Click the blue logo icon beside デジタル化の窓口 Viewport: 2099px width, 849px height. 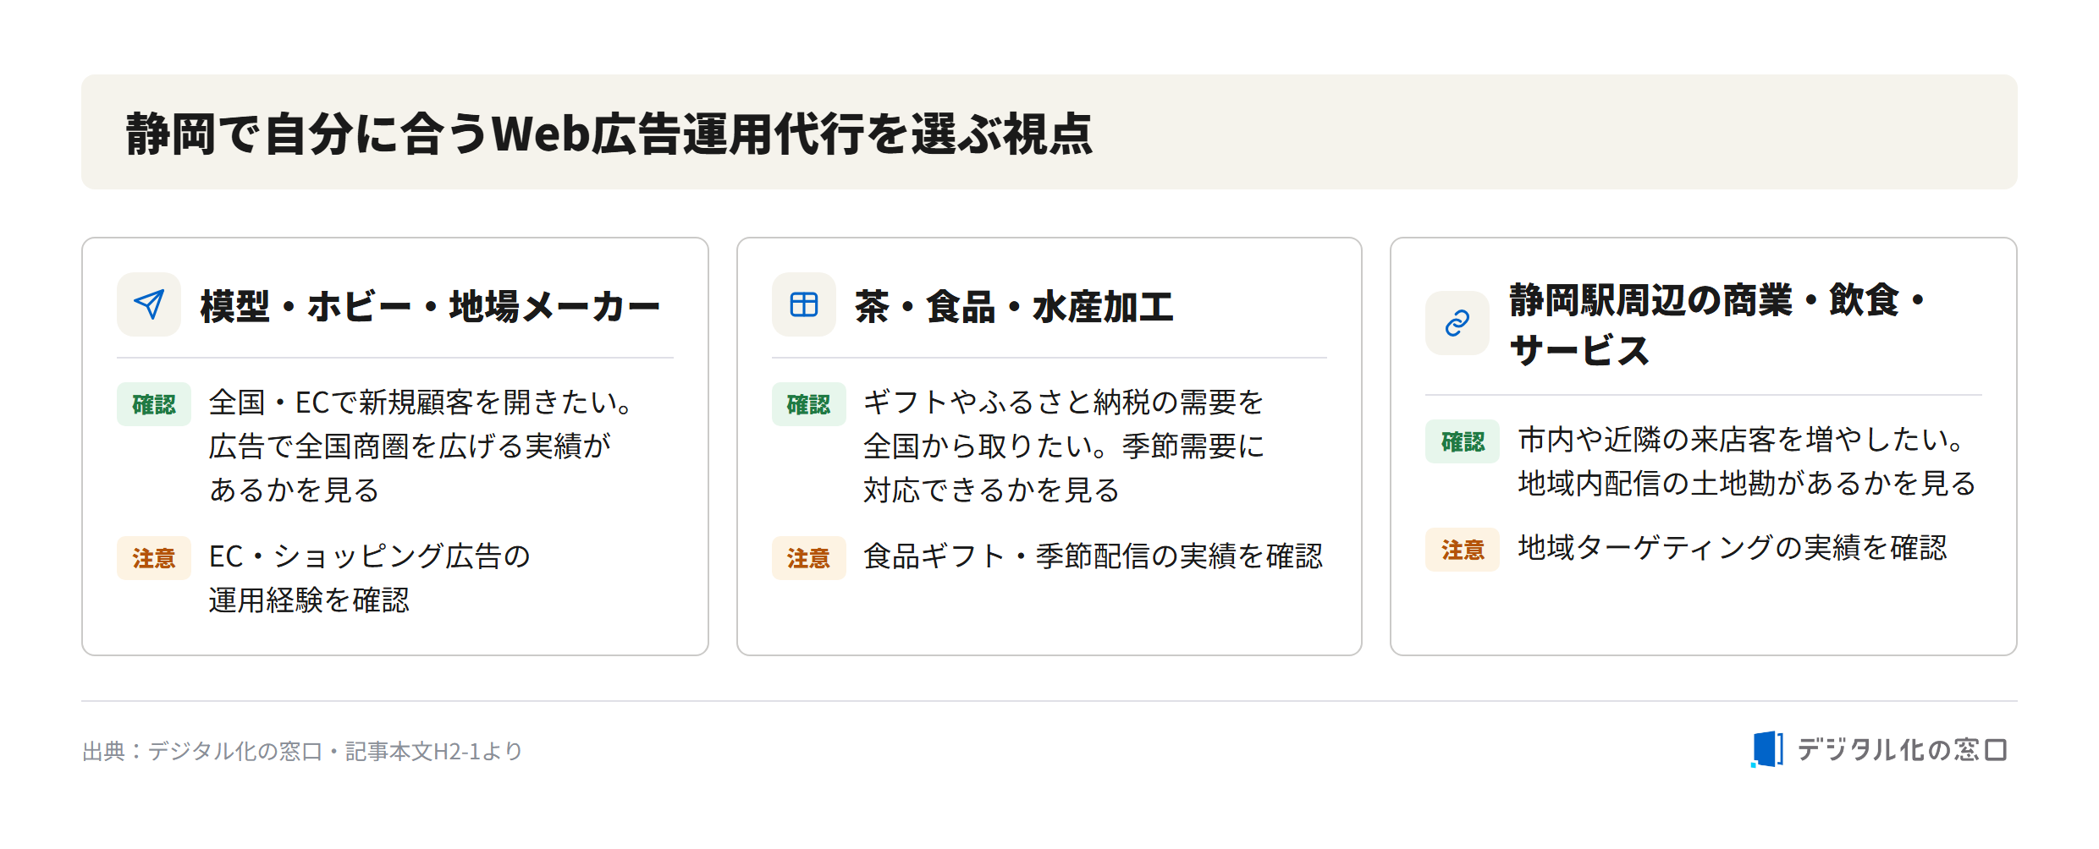pos(1766,749)
